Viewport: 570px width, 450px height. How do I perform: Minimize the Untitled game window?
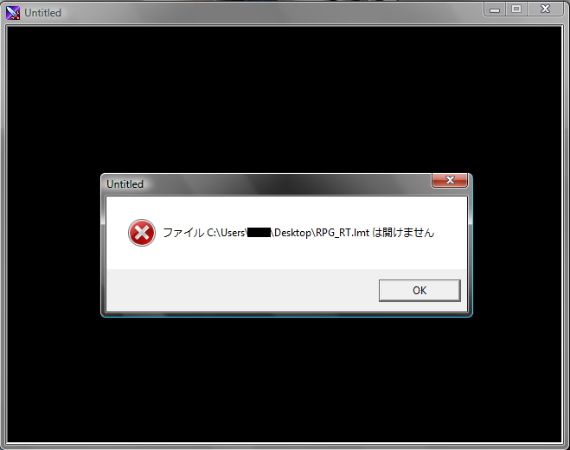[x=495, y=10]
